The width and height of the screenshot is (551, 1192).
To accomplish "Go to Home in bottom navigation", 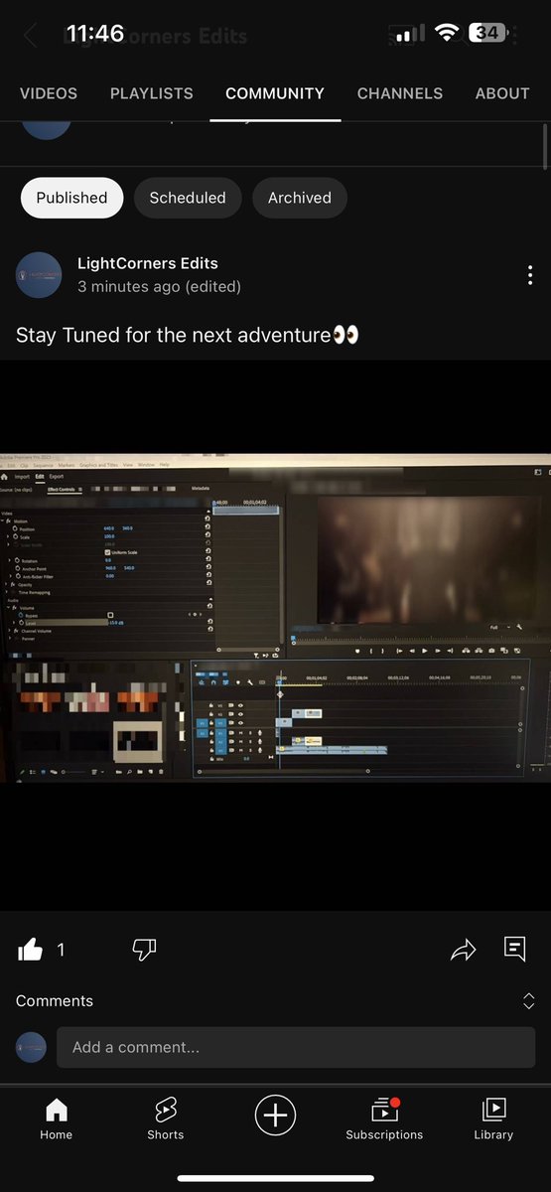I will pos(57,1118).
